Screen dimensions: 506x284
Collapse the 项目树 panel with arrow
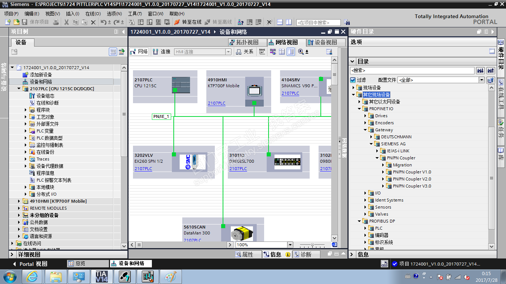[123, 32]
